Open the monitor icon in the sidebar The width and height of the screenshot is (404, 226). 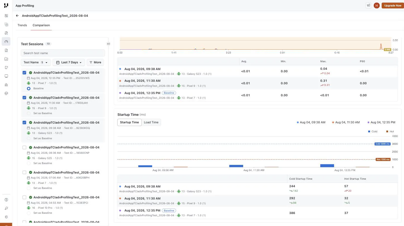[x=6, y=76]
